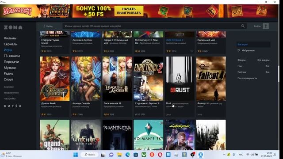
Task: Open Настройки in the sidebar
Action: tap(10, 99)
